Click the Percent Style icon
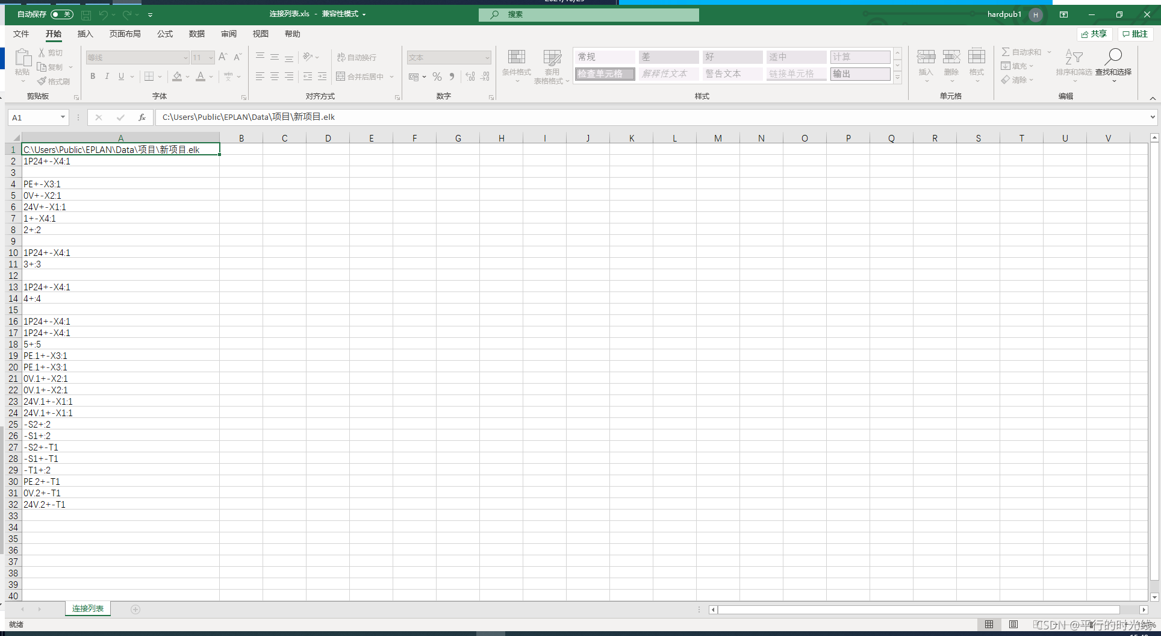This screenshot has height=636, width=1161. click(437, 76)
